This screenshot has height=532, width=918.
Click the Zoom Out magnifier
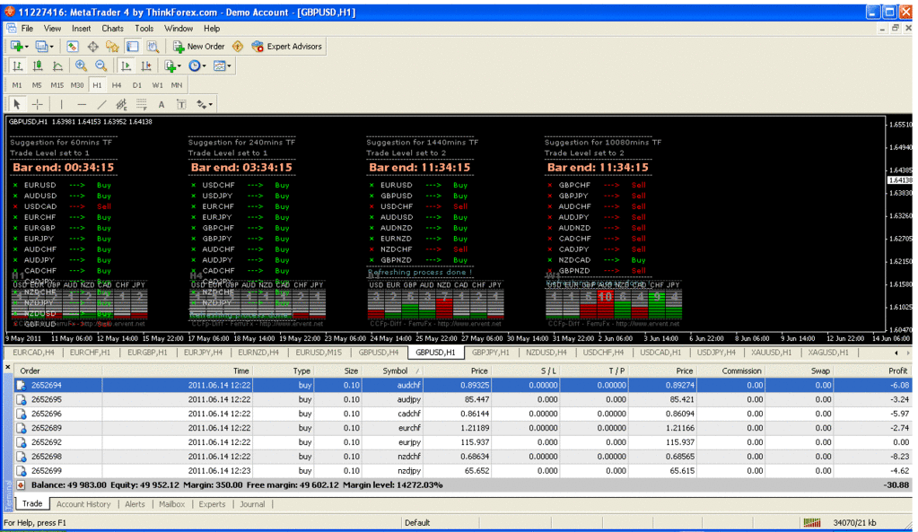point(101,65)
